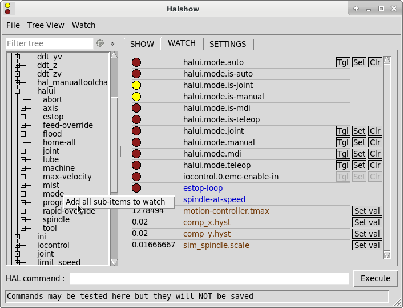
Task: Toggle the halui.mode.manual pin using Tgl
Action: pyautogui.click(x=343, y=142)
